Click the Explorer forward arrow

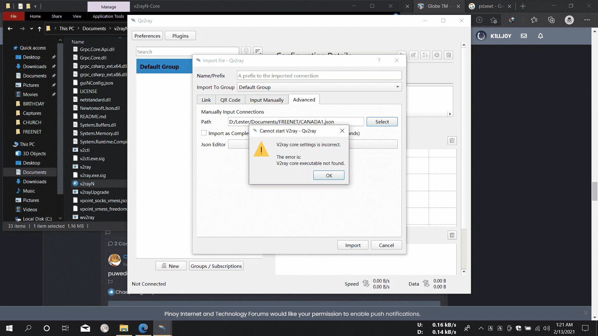click(22, 29)
